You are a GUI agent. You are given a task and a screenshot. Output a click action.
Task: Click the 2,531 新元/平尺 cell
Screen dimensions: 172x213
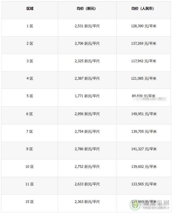[87, 26]
